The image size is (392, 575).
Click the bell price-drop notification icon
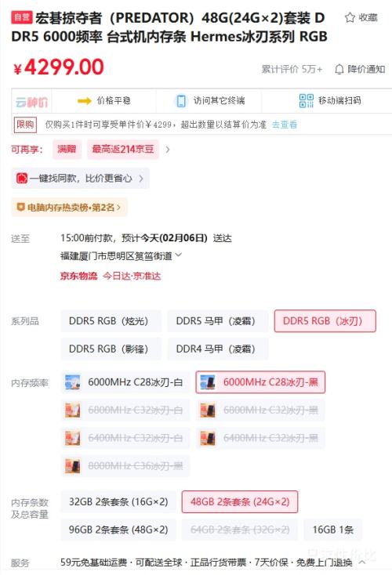click(339, 69)
